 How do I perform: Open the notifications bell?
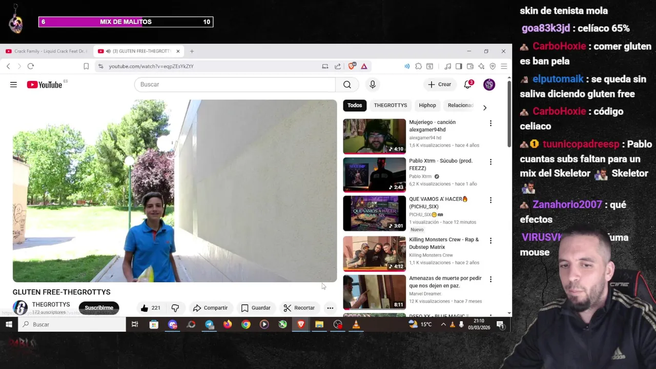[468, 85]
